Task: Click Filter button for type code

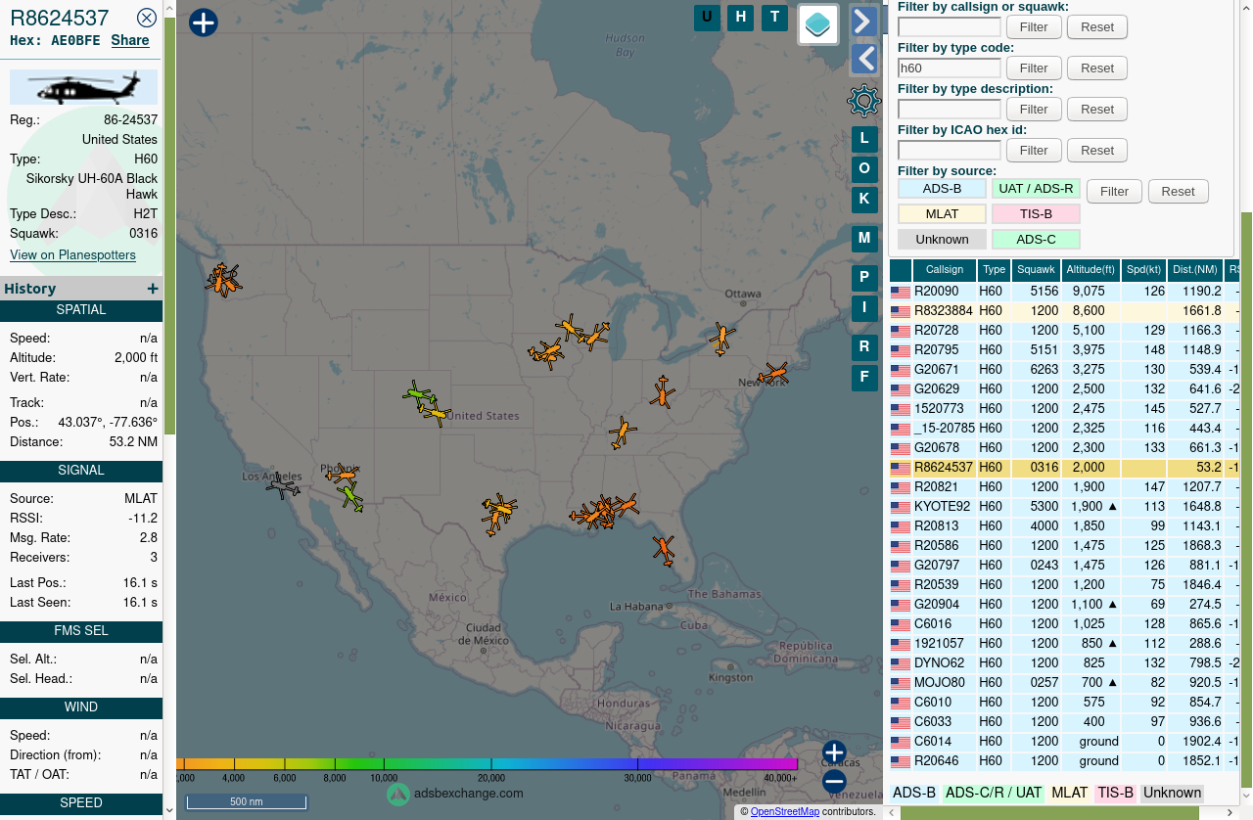Action: click(1034, 68)
